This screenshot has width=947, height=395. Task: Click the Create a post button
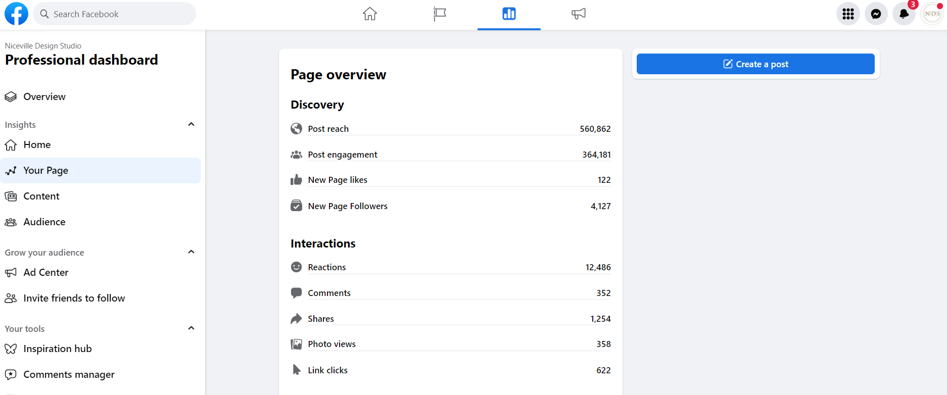coord(755,64)
